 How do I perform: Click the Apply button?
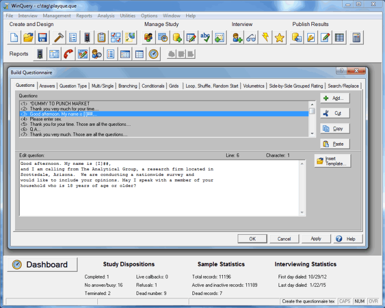(x=316, y=239)
